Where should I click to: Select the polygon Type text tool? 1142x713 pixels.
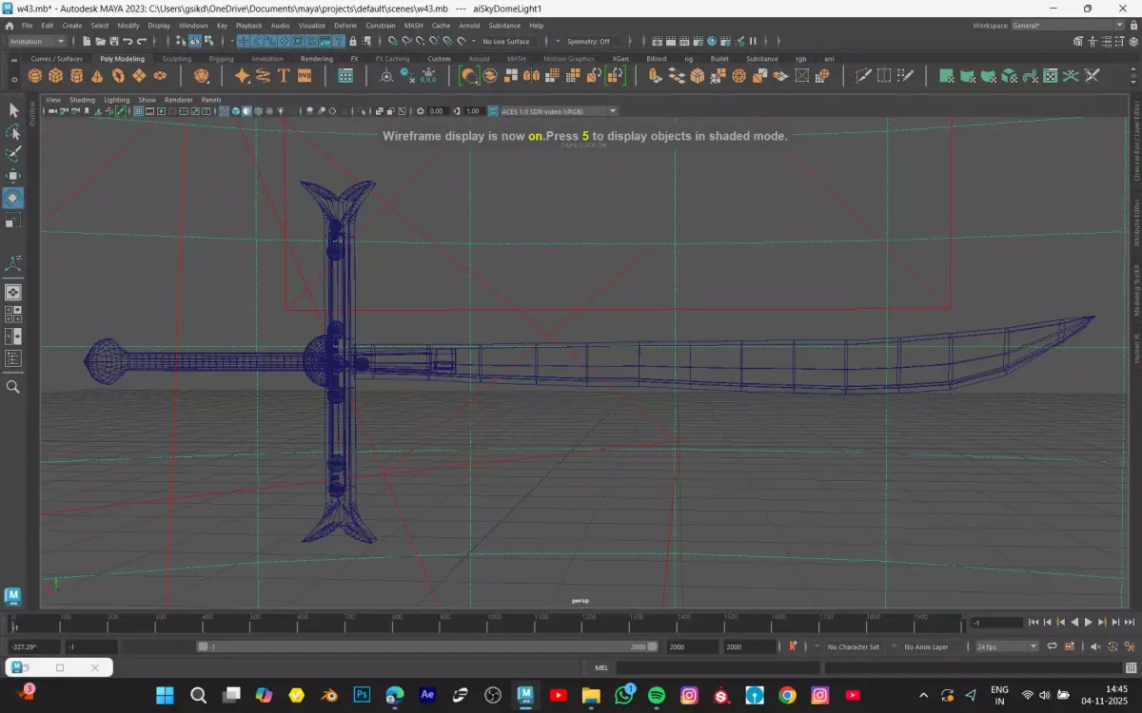tap(284, 76)
